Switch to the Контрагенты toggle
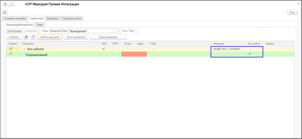The image size is (302, 139). click(31, 31)
